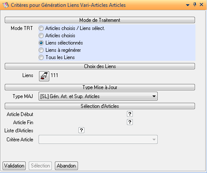
Task: Click the Validation button
Action: [x=14, y=166]
